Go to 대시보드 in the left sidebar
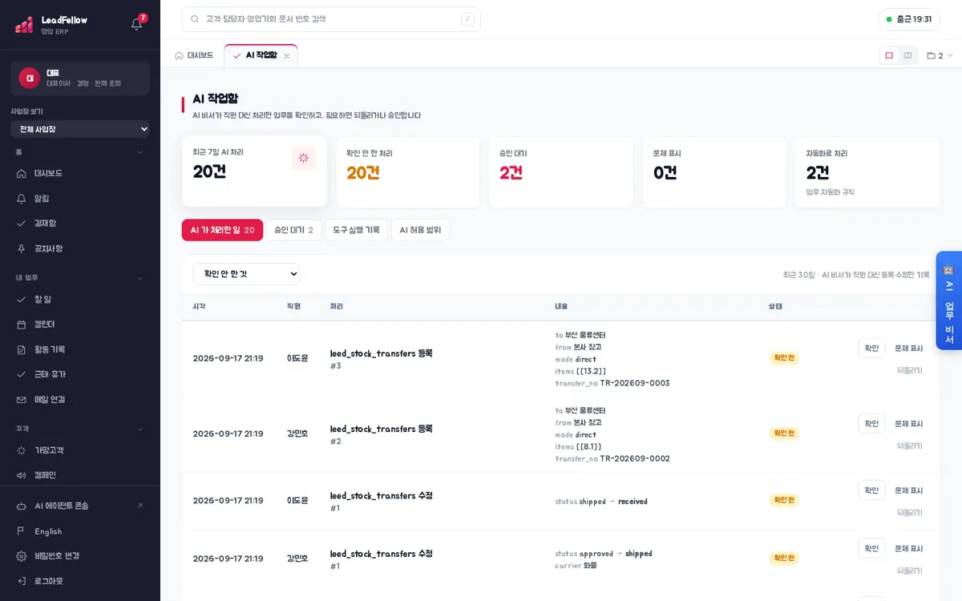The image size is (962, 601). click(80, 173)
